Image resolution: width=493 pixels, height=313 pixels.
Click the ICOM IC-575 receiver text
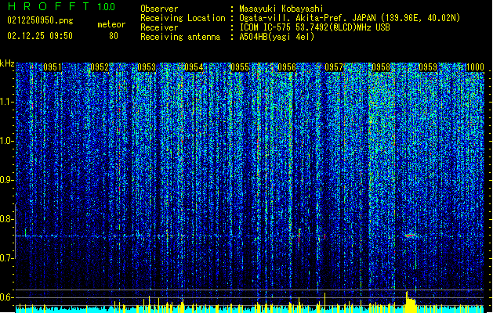pos(314,27)
